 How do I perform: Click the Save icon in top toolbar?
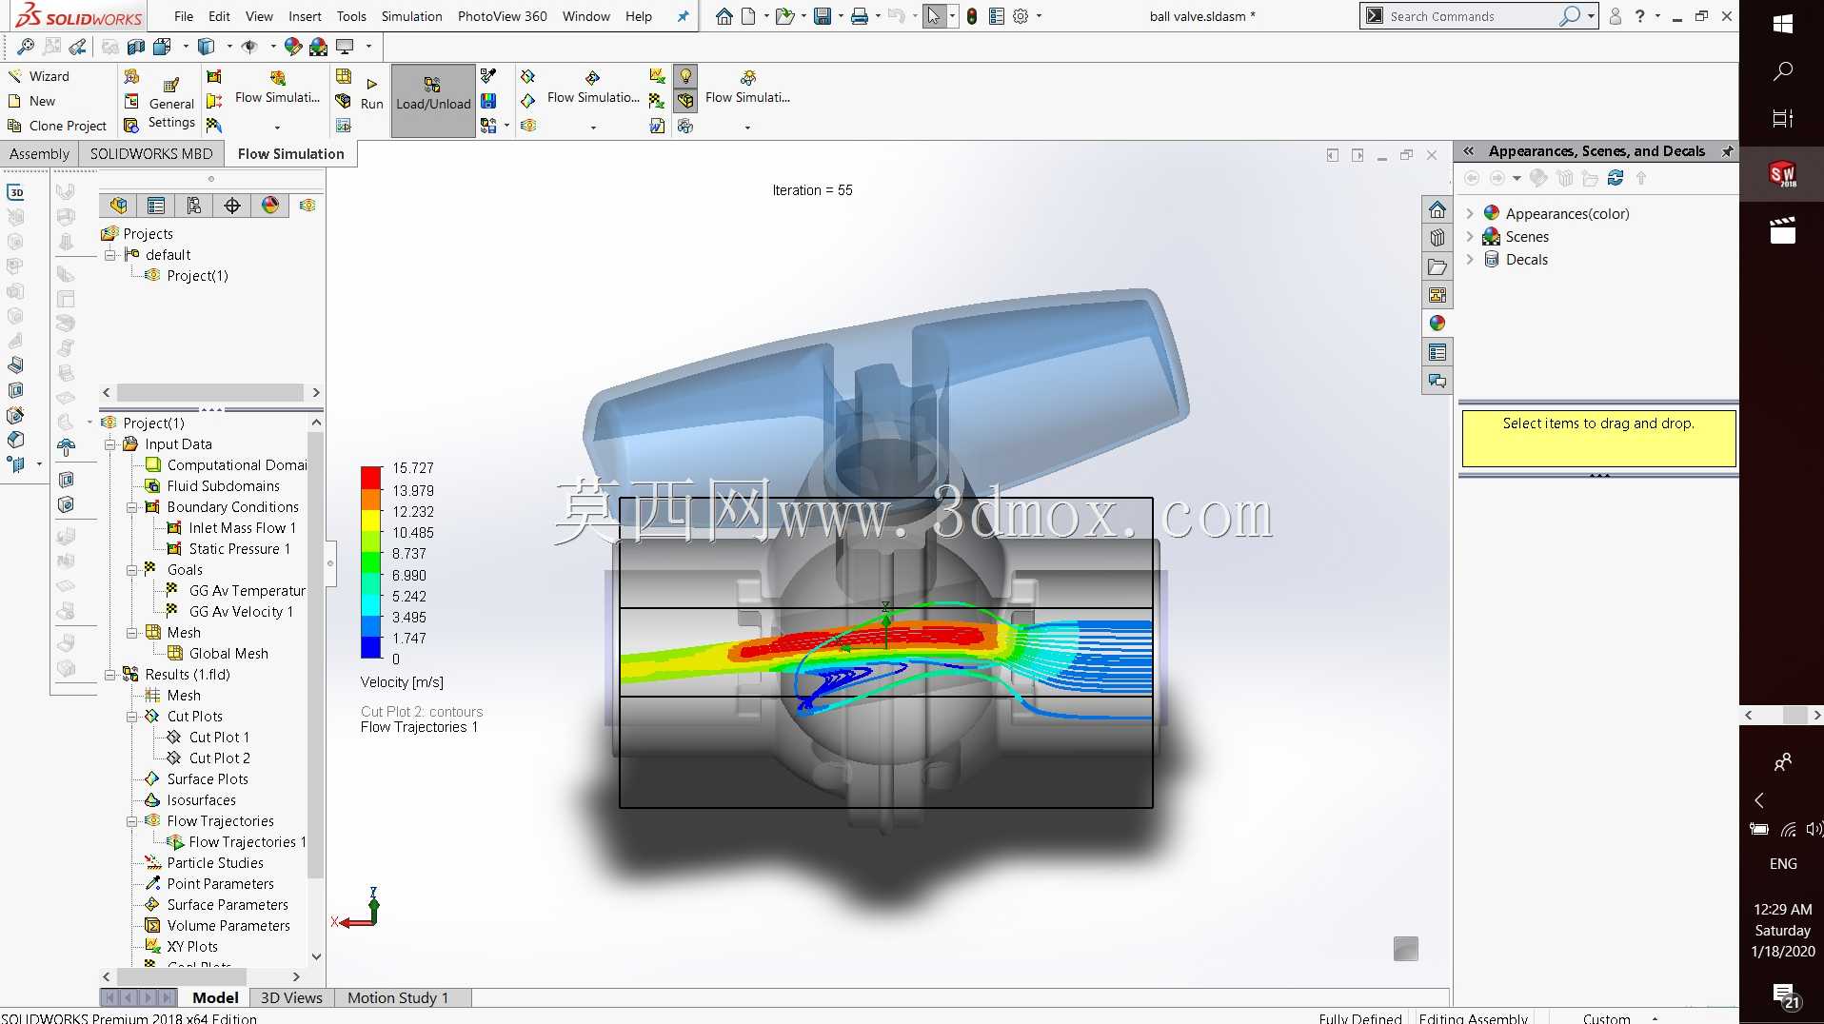click(823, 16)
